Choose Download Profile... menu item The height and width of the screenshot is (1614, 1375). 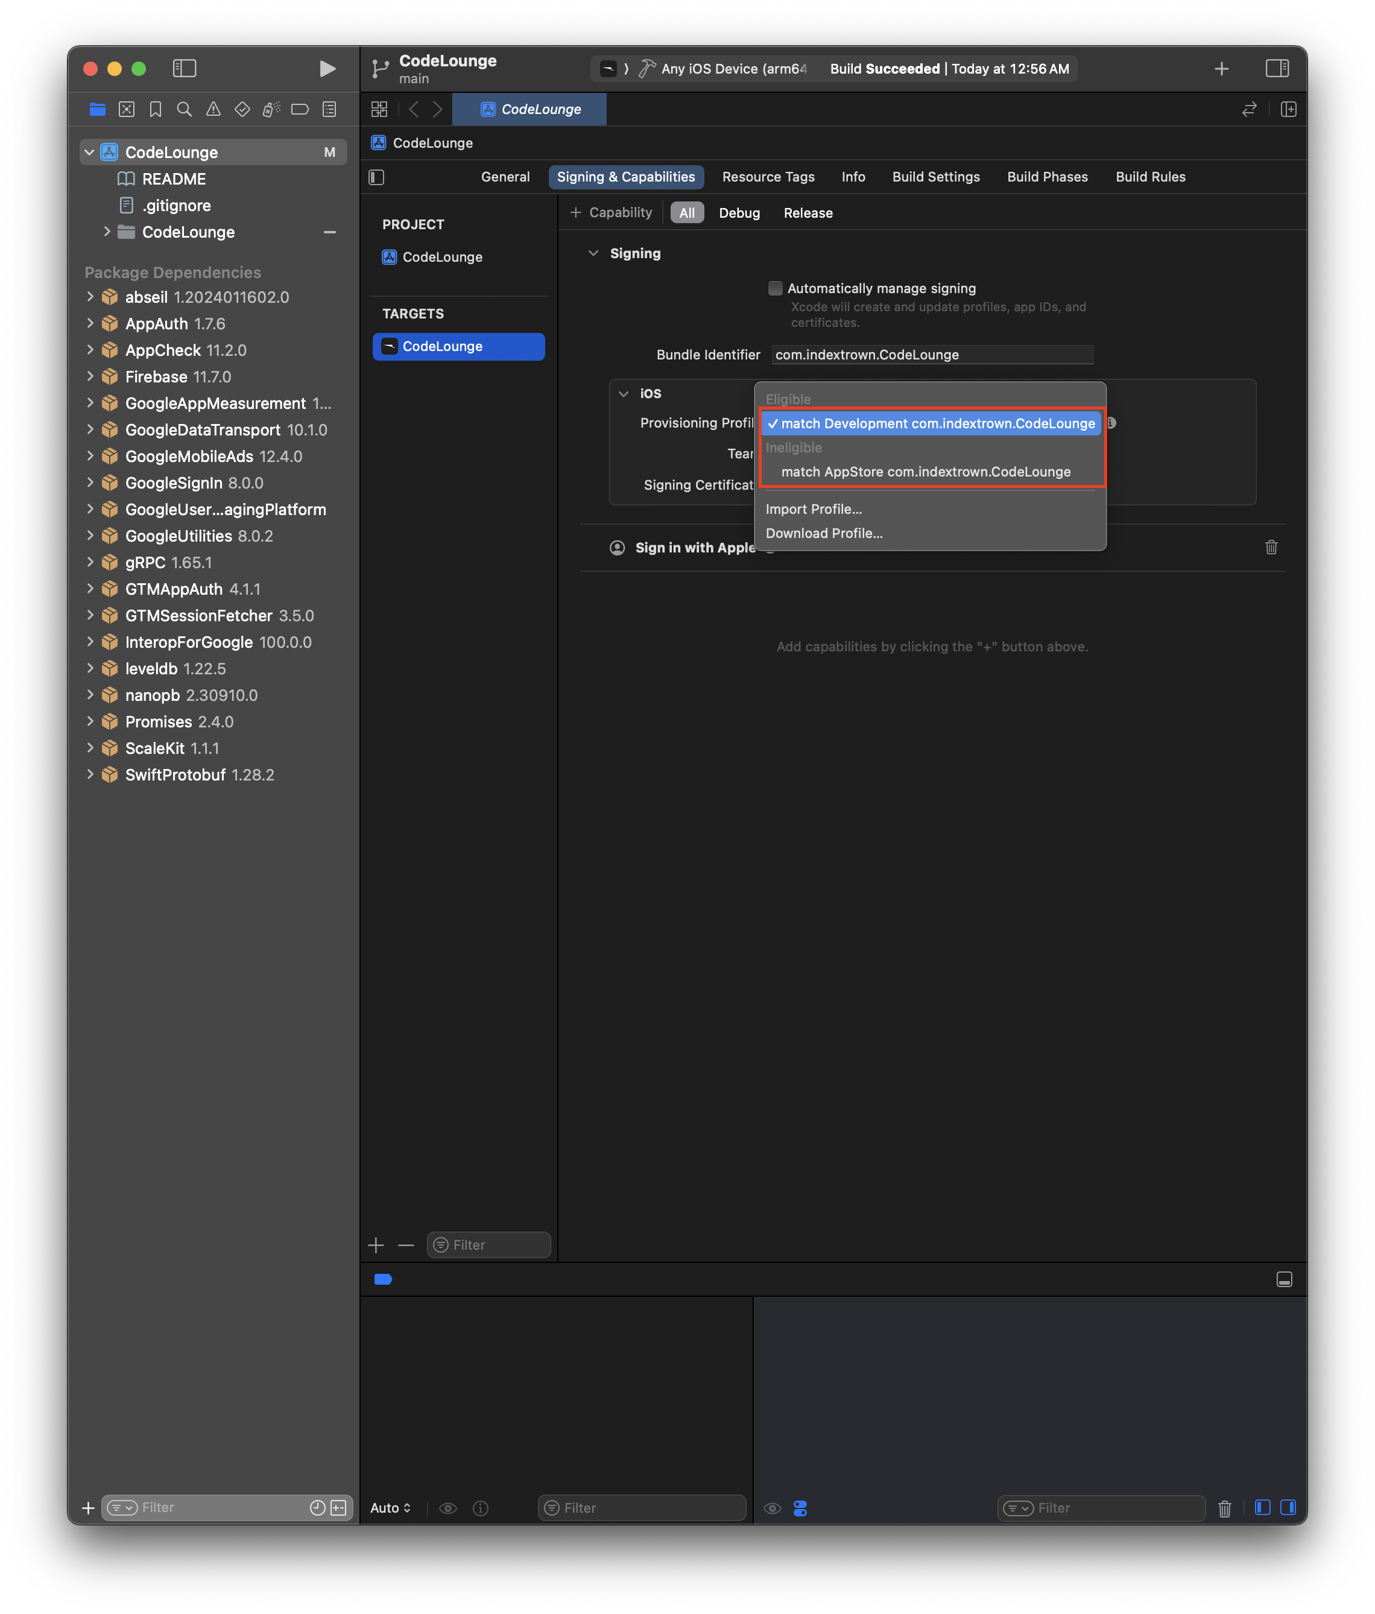point(930,533)
